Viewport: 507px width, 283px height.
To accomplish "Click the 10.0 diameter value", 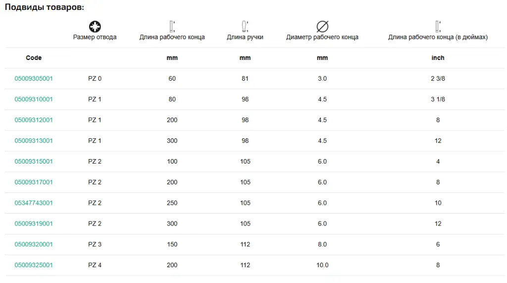I will (322, 265).
